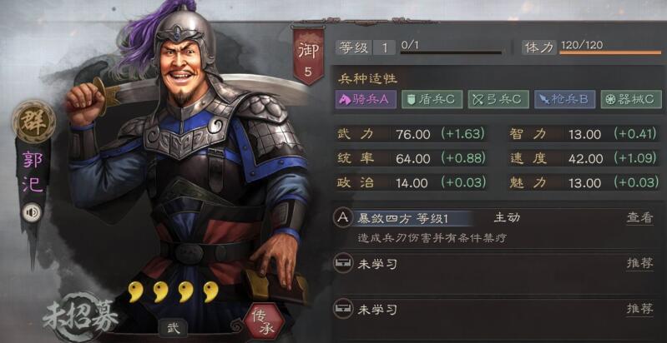Select the 器械C siege troop type
This screenshot has width=667, height=343.
tap(631, 99)
